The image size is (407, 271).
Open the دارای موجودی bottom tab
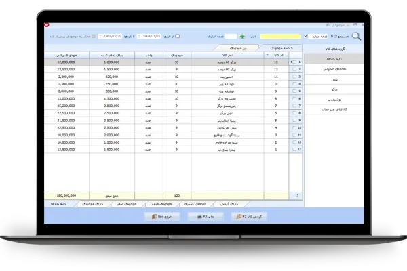pos(93,204)
